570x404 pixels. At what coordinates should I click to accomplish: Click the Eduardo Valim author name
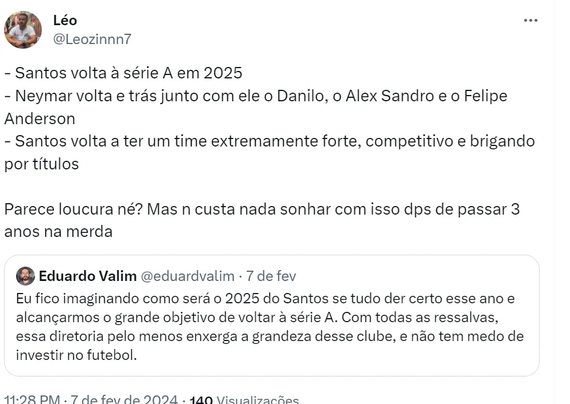[x=88, y=276]
